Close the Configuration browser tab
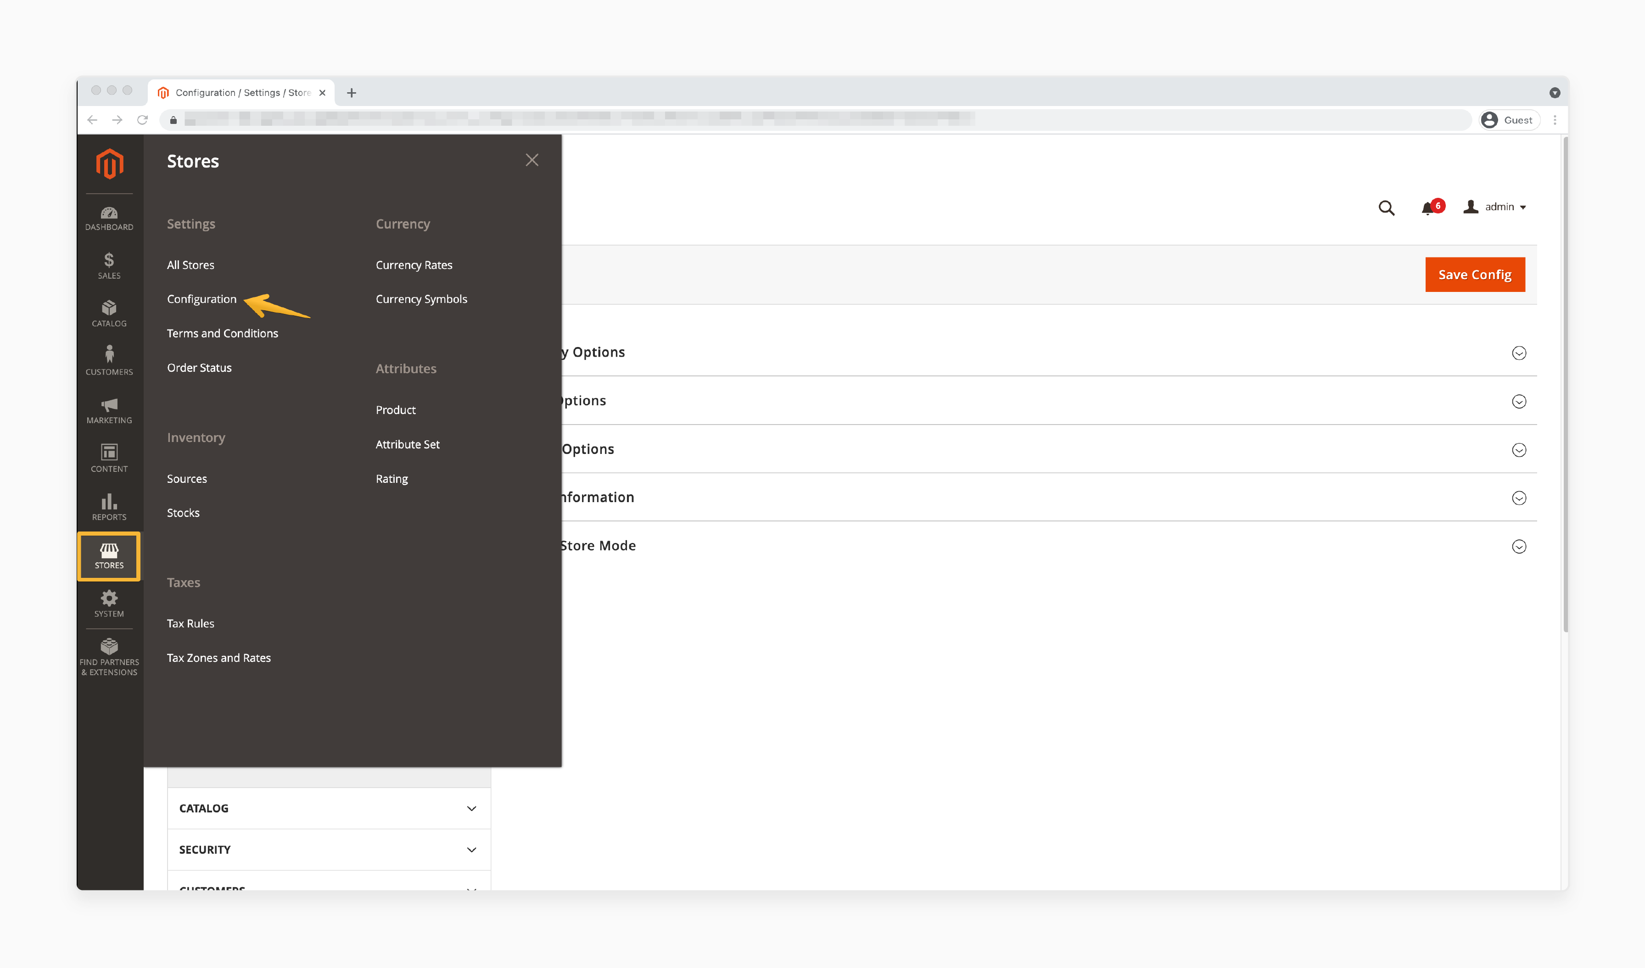The image size is (1645, 968). point(322,93)
